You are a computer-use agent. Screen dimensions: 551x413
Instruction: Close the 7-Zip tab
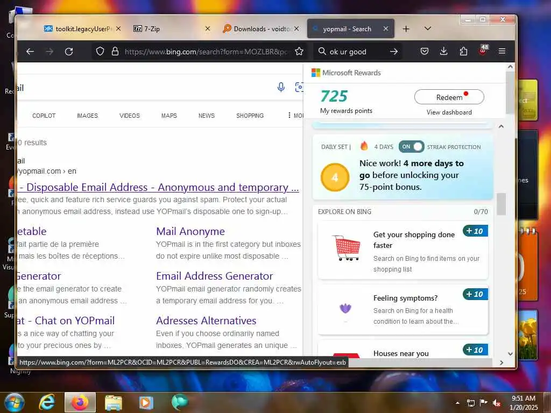click(x=208, y=29)
